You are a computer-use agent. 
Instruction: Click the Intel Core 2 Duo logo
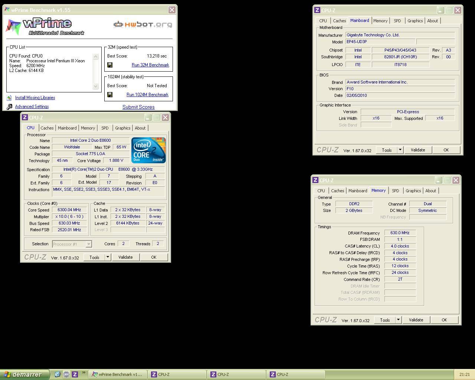pyautogui.click(x=148, y=150)
